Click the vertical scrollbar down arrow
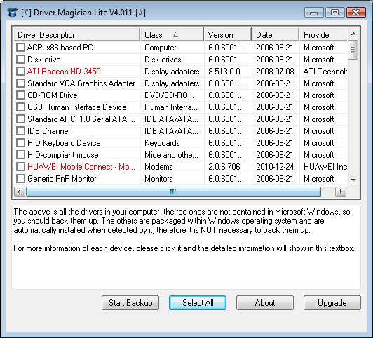Viewport: 373px width, 338px height. [x=353, y=180]
